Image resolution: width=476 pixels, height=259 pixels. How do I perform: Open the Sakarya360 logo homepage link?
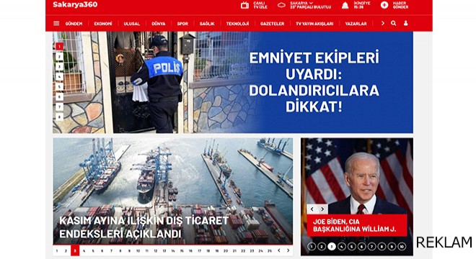pyautogui.click(x=75, y=4)
